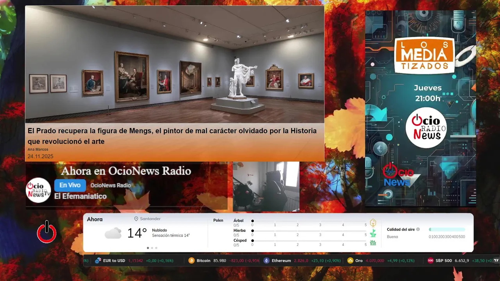The width and height of the screenshot is (500, 281).
Task: Click the webcam video thumbnail
Action: pyautogui.click(x=266, y=187)
